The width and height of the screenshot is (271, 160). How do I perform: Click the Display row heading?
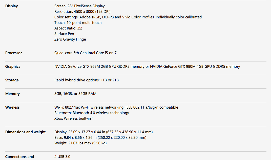[12, 6]
